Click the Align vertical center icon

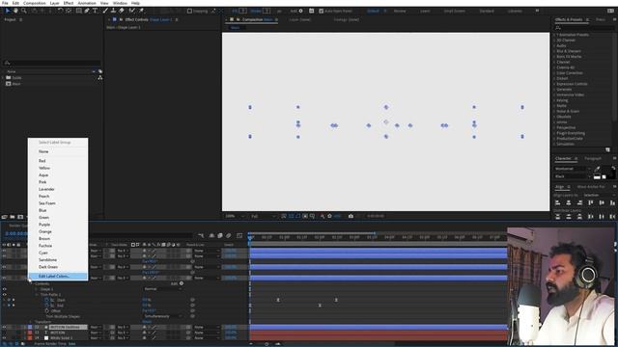tap(602, 202)
